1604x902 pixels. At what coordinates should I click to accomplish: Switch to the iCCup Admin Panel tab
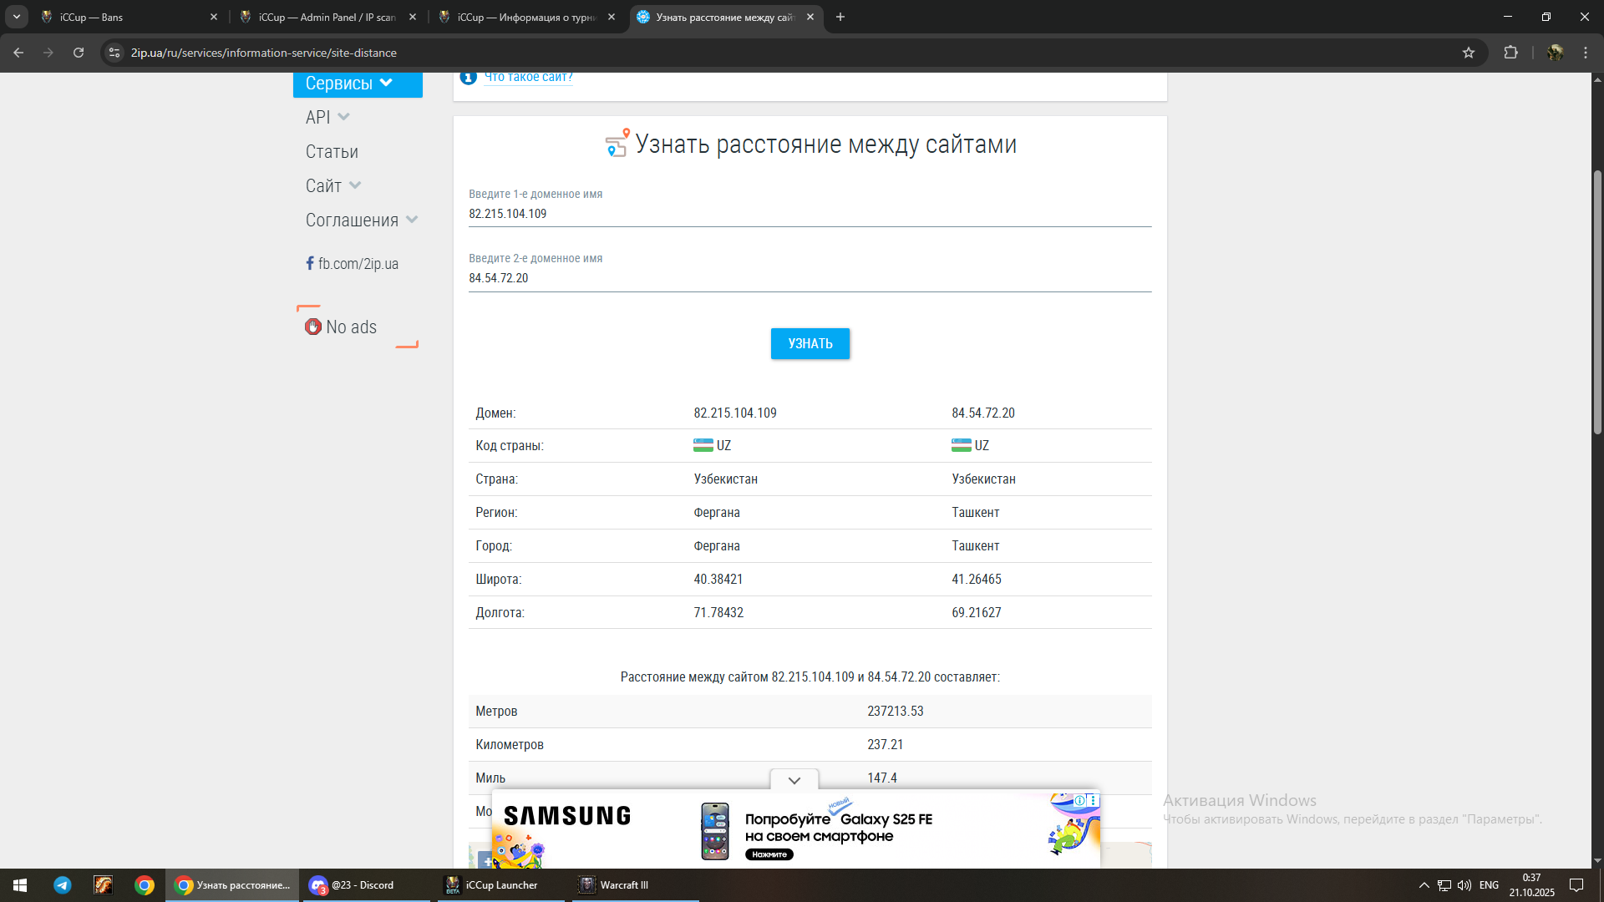point(326,17)
